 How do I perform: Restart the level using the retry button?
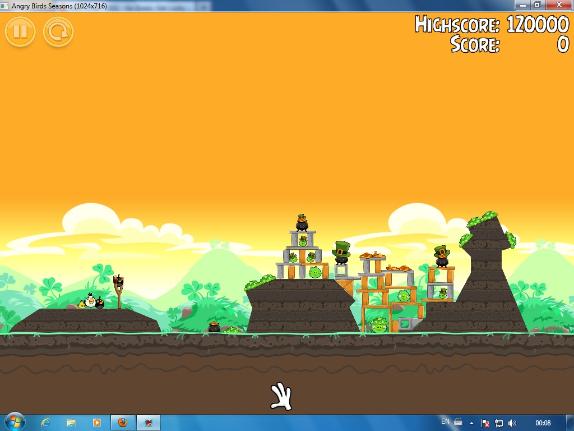(x=58, y=31)
